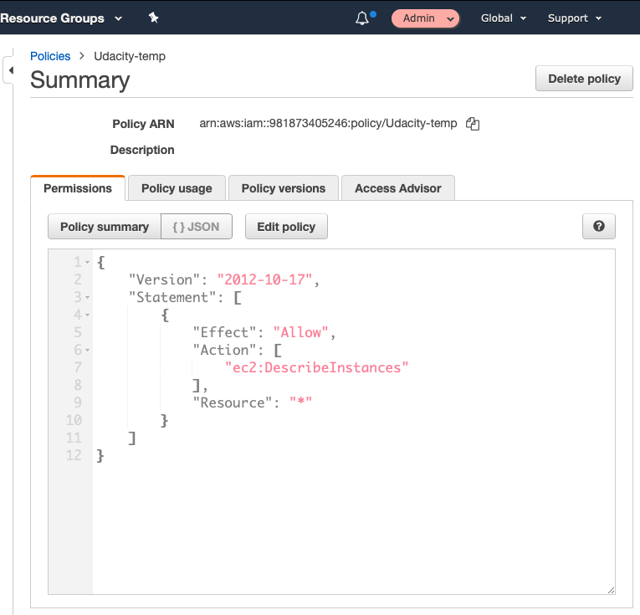This screenshot has width=640, height=615.
Task: Collapse the left navigation side panel arrow
Action: [x=11, y=70]
